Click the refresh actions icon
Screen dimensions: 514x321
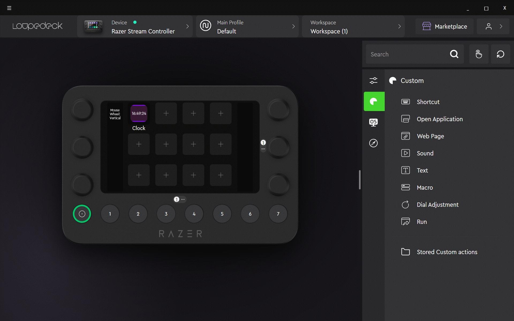[500, 54]
